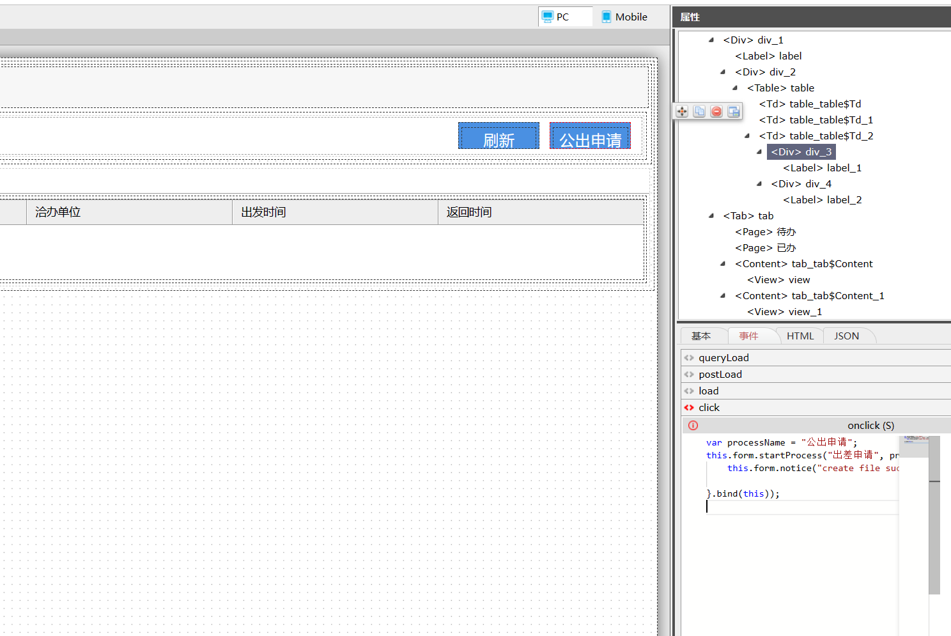951x636 pixels.
Task: Click the red info icon beside onclick
Action: (x=693, y=426)
